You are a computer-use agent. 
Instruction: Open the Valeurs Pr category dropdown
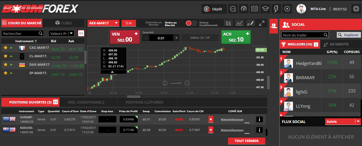[61, 34]
